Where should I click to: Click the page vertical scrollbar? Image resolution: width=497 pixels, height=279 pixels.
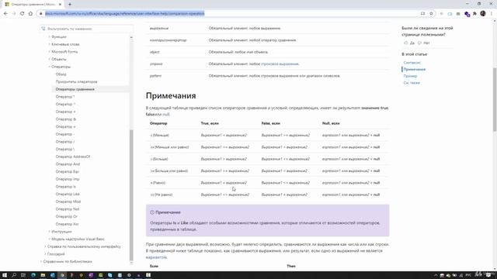click(x=495, y=100)
